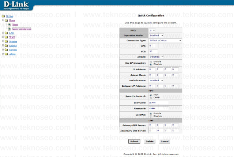234x157 pixels.
Task: Click the Delete button
Action: (150, 141)
